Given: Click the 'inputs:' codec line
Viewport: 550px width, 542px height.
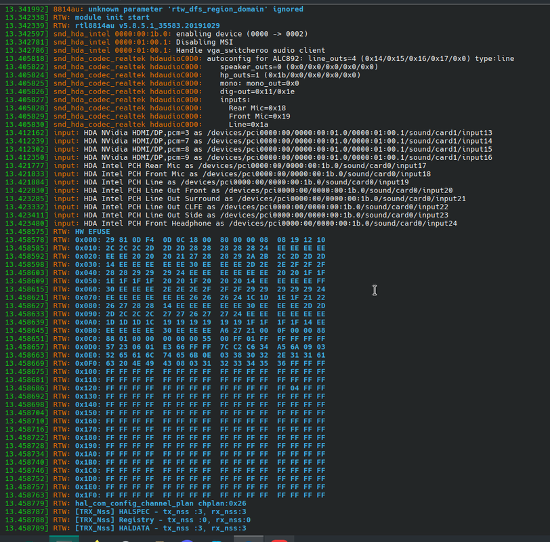Looking at the screenshot, I should pos(127,100).
